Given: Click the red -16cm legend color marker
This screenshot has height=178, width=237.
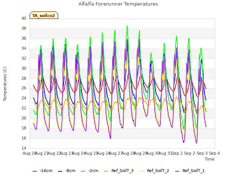Looking at the screenshot, I should coord(34,171).
